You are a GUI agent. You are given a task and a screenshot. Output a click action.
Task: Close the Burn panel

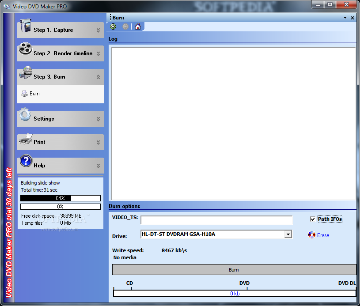pos(352,18)
